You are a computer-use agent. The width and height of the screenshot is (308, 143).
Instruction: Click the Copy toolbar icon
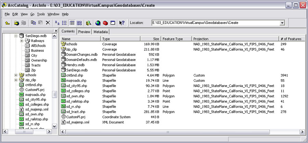tap(34, 23)
